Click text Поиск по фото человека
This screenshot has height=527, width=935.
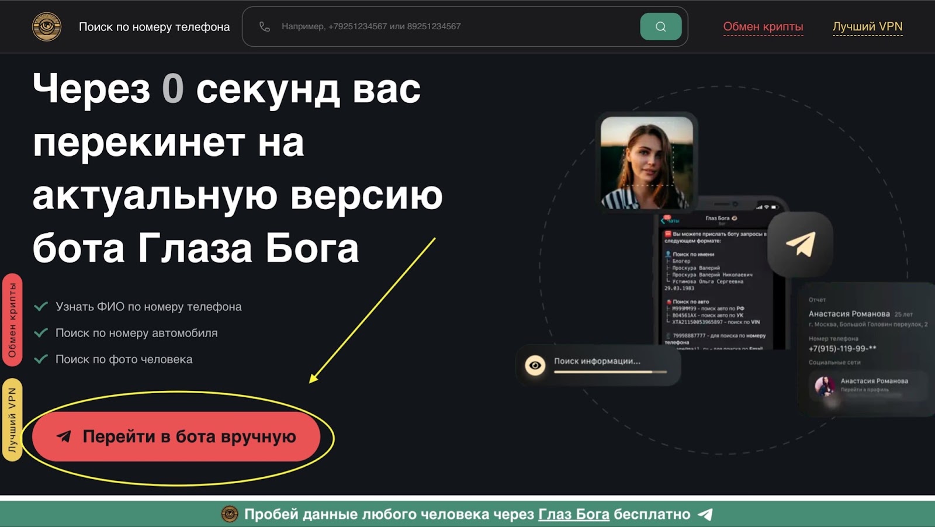pyautogui.click(x=124, y=359)
